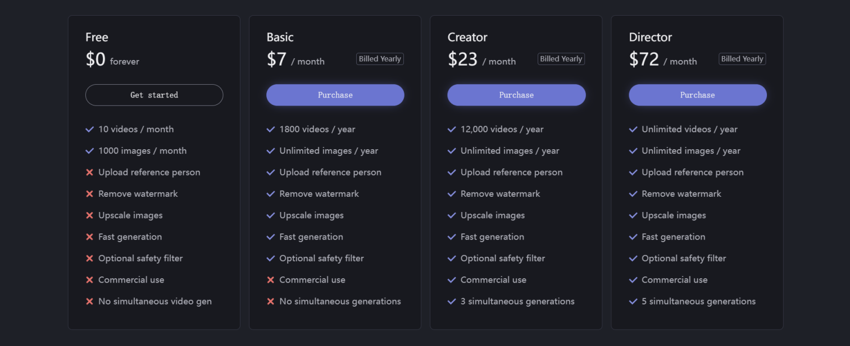The width and height of the screenshot is (850, 346).
Task: Click checkmark beside 1000 images / month
Action: click(x=89, y=151)
